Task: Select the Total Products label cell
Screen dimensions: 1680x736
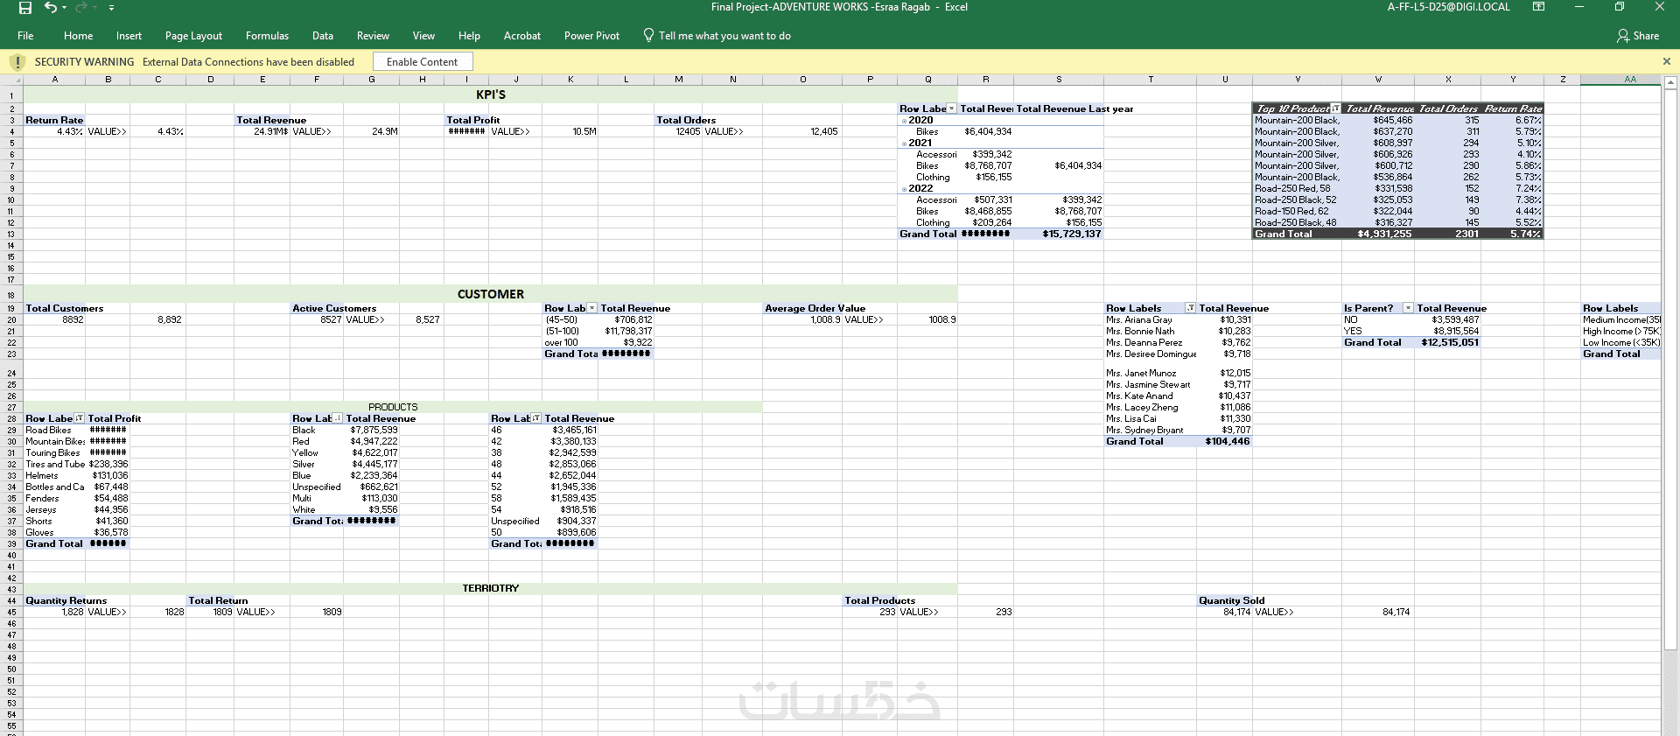Action: point(879,600)
